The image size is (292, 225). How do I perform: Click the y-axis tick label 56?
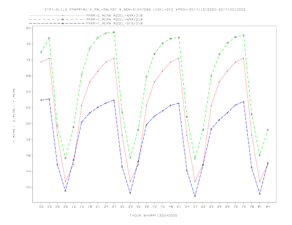[x=28, y=124]
